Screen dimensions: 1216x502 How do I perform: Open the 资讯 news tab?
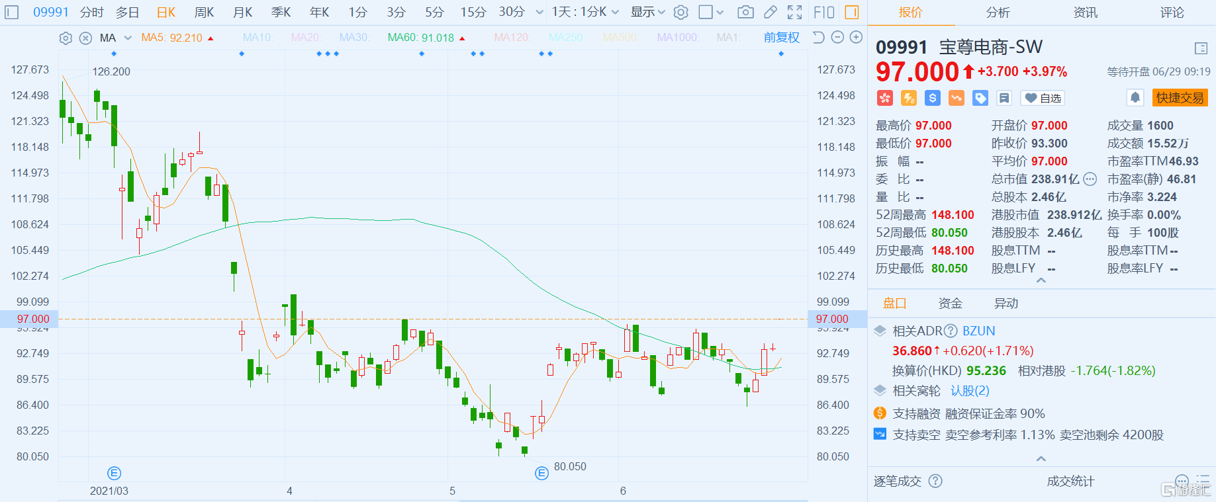pos(1085,13)
